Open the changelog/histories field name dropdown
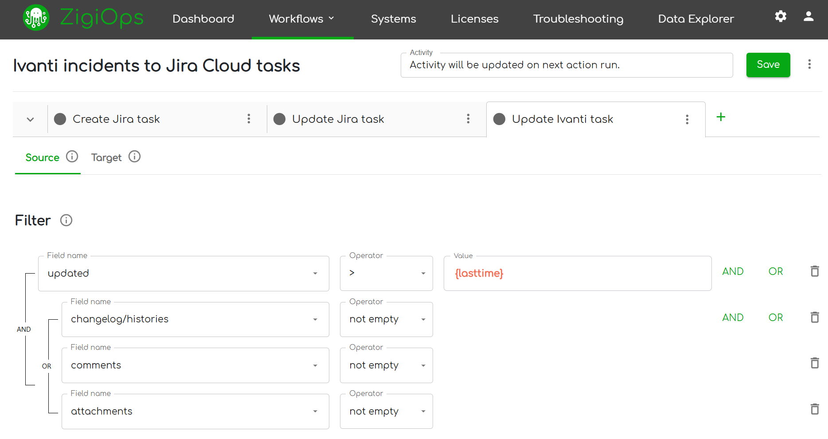The width and height of the screenshot is (828, 439). 315,320
